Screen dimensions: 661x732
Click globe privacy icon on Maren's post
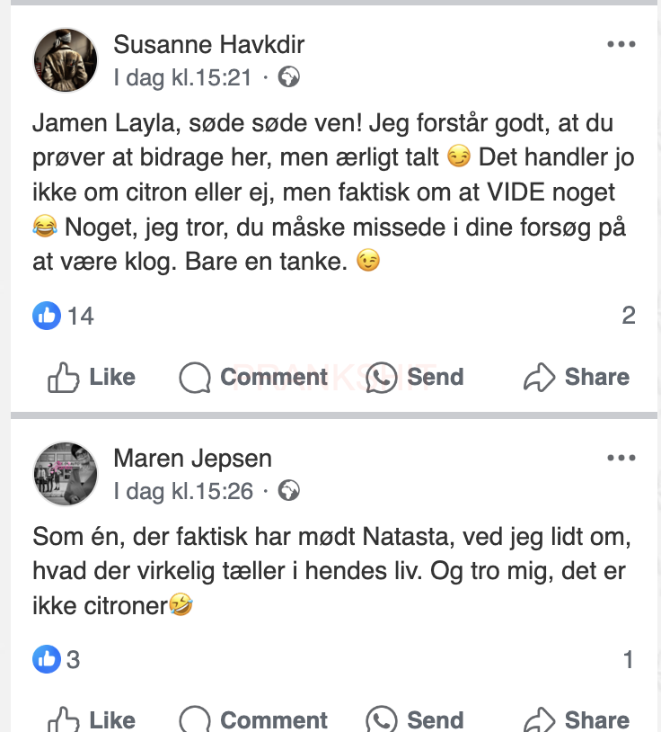click(289, 491)
